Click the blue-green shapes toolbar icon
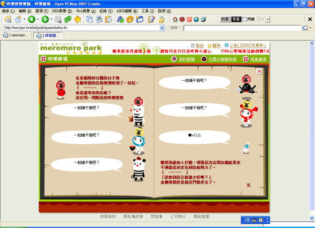The width and height of the screenshot is (315, 228). pos(120,19)
